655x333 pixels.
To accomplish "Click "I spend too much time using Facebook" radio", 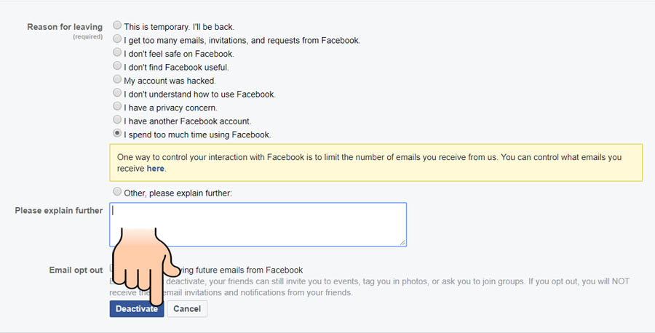I will pyautogui.click(x=117, y=133).
